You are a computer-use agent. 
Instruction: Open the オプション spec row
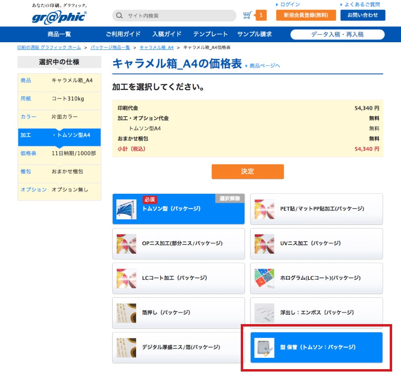coord(59,190)
